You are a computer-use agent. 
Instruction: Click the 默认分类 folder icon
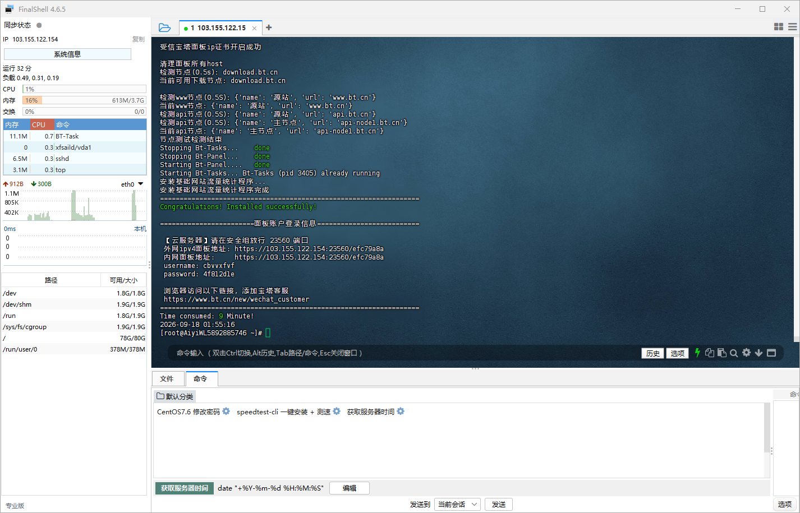pos(160,396)
